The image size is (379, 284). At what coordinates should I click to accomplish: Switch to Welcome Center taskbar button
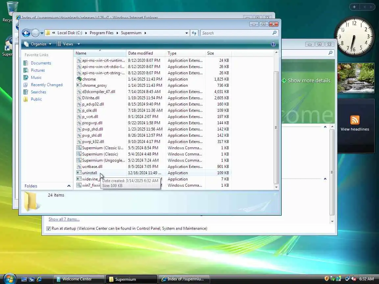pos(79,279)
